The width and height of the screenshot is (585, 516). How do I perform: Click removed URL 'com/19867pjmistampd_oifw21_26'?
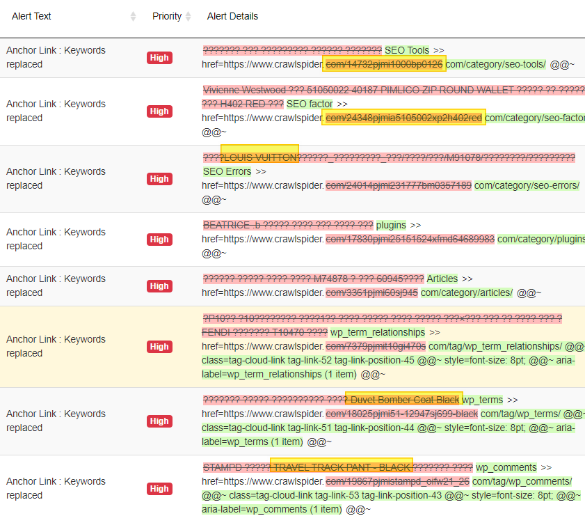tap(397, 482)
